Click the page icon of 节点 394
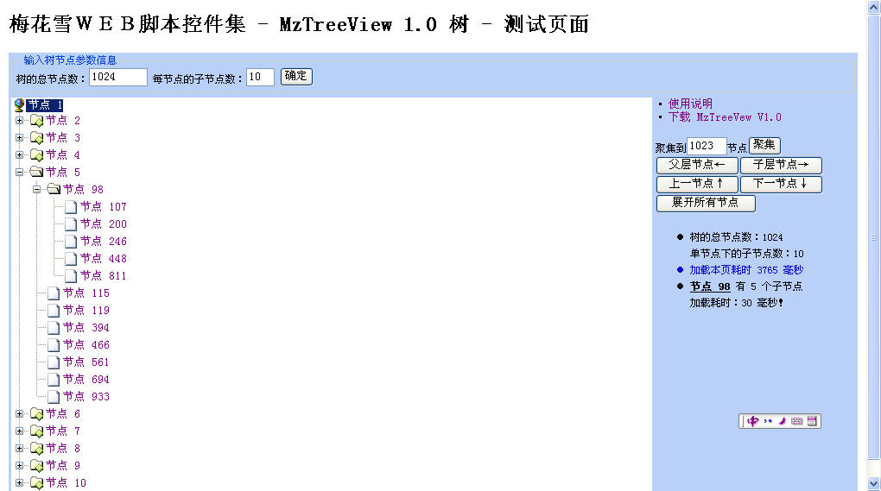 point(54,328)
